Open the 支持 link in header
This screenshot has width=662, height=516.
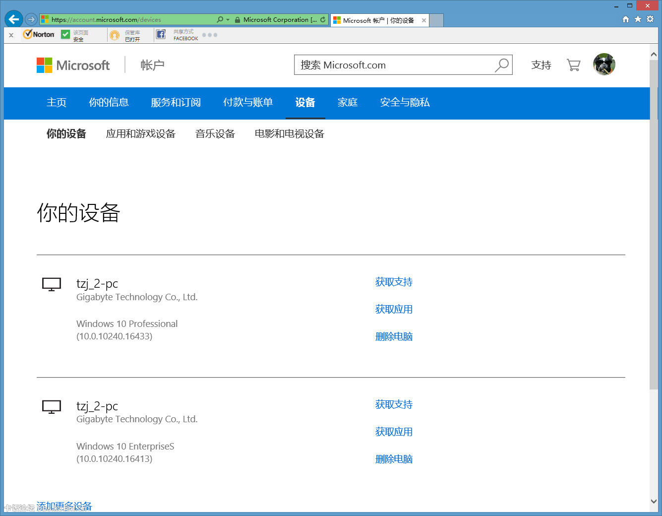tap(541, 65)
